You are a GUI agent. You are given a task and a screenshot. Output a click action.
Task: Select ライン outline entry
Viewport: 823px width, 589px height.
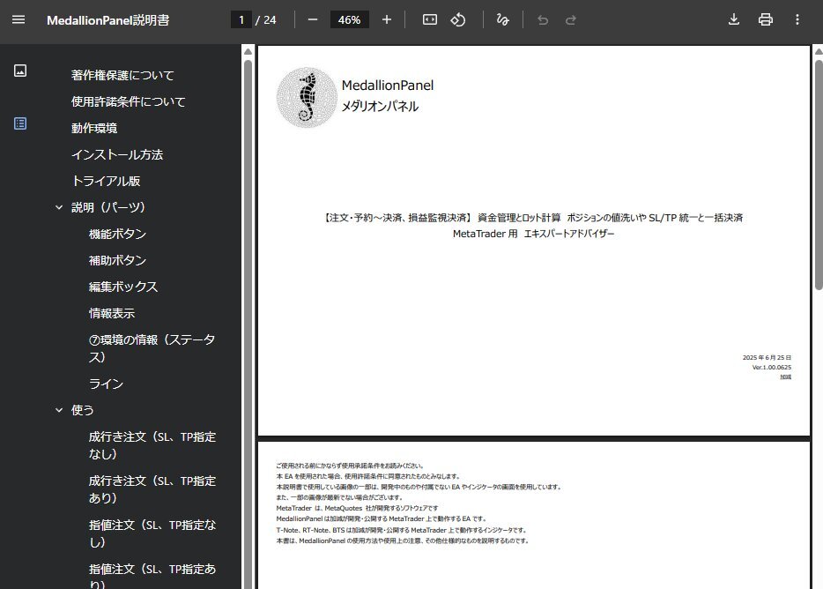tap(106, 384)
